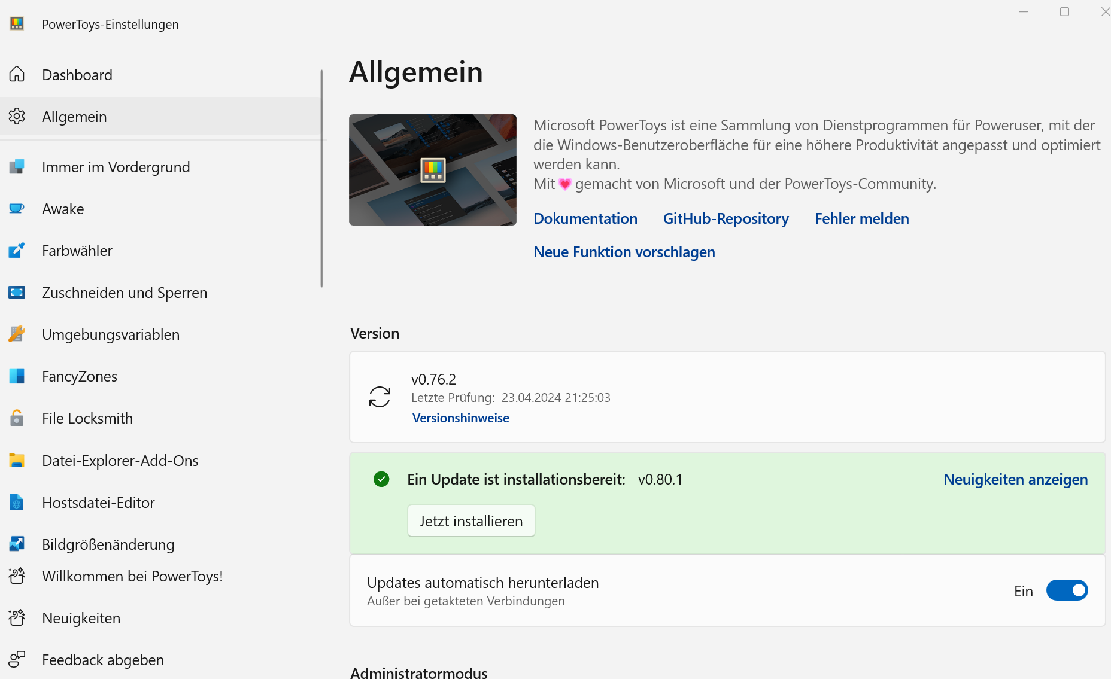Click the Bildgrößenänderung image resizer icon

click(17, 544)
